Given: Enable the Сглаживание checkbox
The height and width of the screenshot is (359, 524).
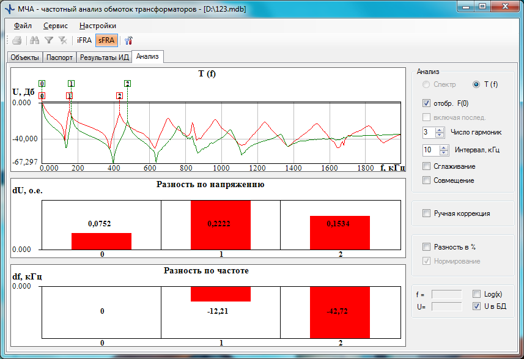Looking at the screenshot, I should coord(427,166).
